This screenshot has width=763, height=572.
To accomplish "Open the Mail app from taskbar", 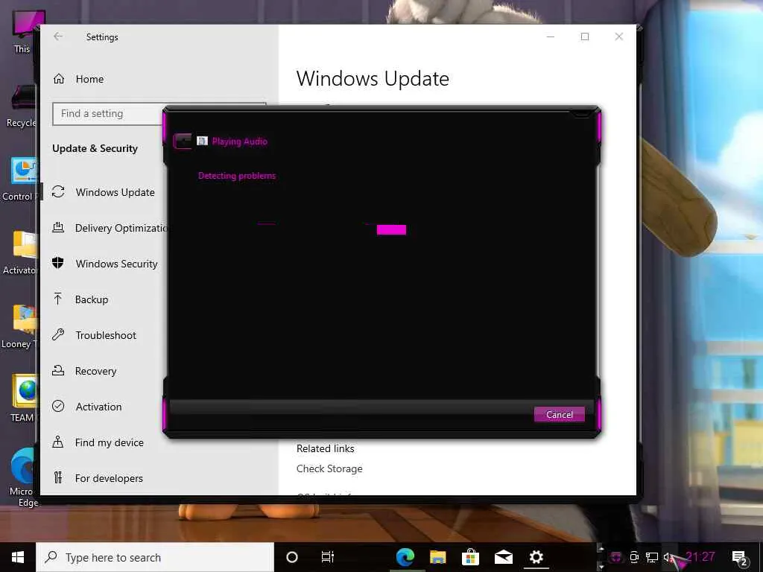I will tap(504, 557).
